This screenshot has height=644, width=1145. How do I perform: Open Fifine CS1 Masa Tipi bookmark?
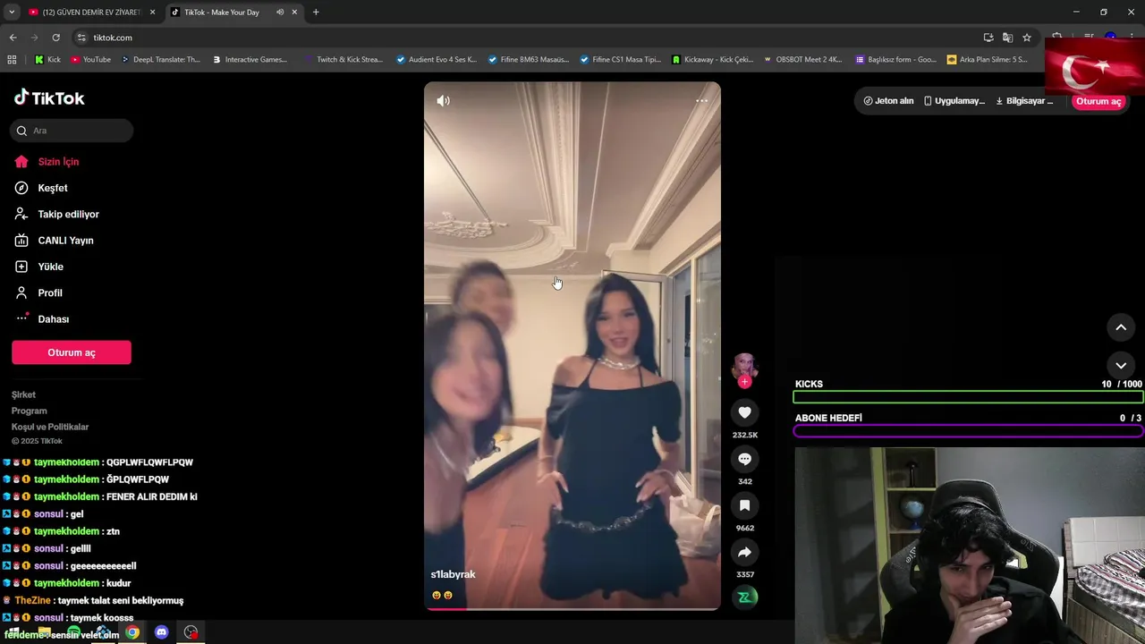[x=620, y=60]
